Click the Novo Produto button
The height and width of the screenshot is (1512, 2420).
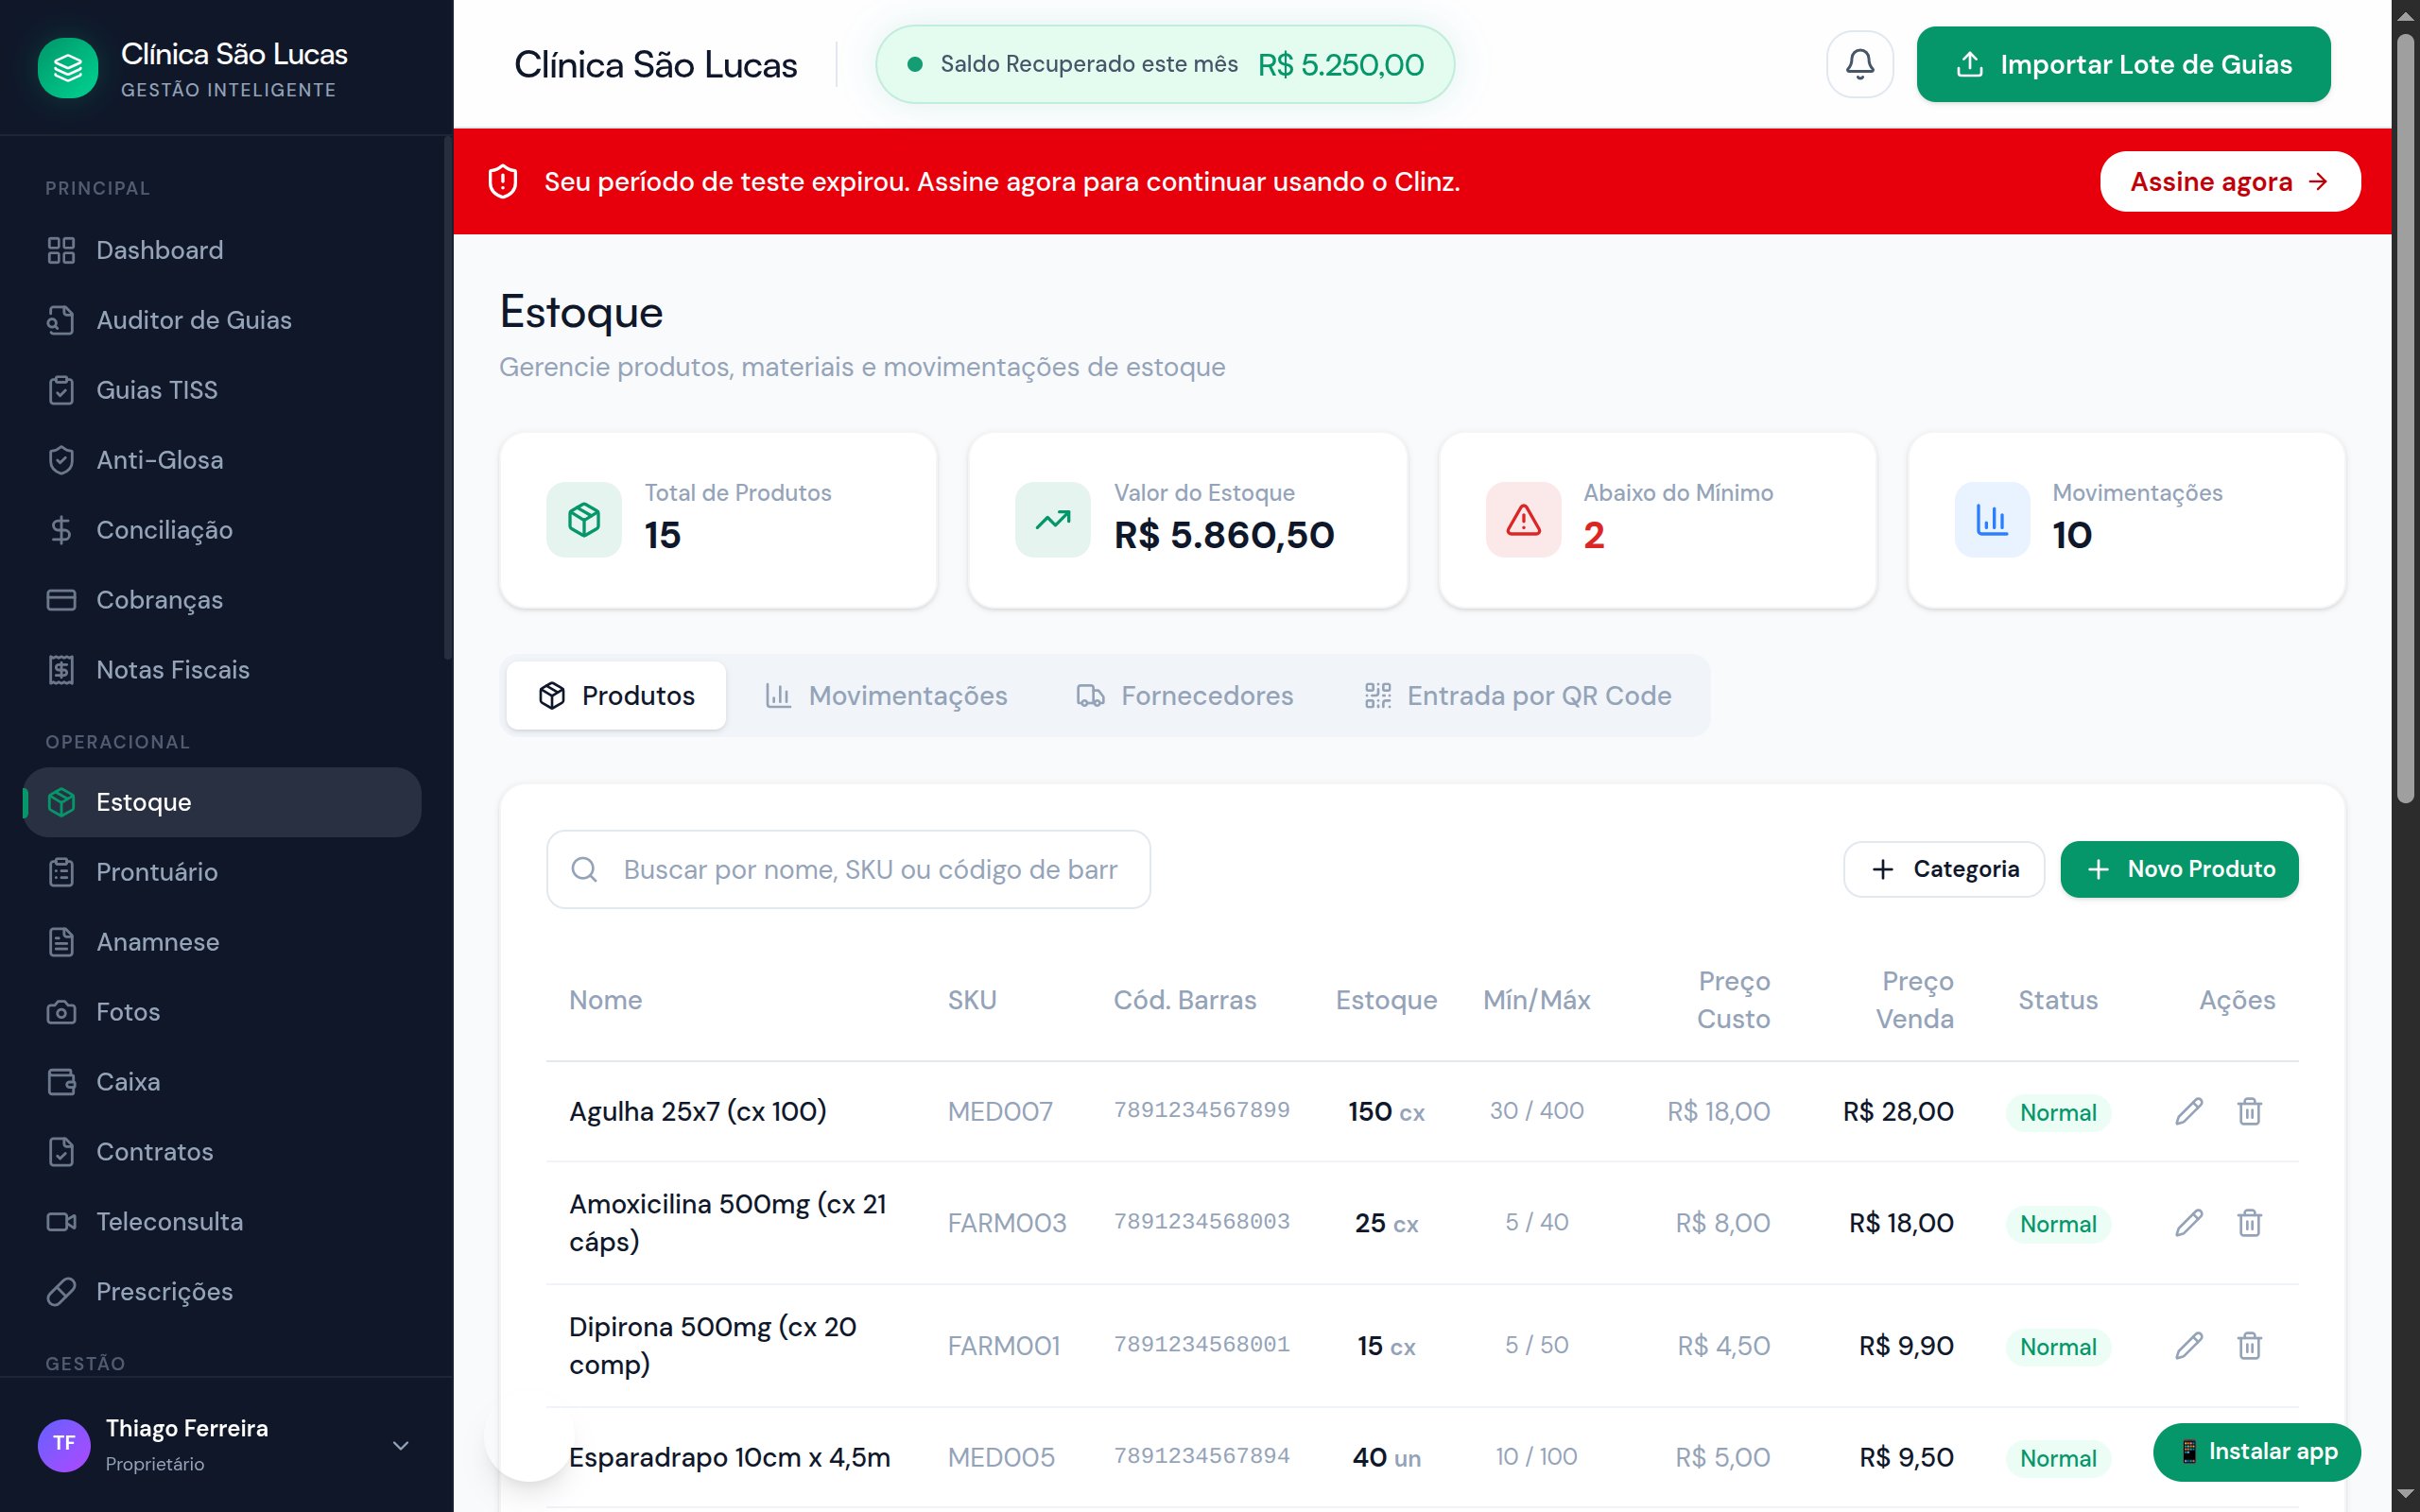2179,869
